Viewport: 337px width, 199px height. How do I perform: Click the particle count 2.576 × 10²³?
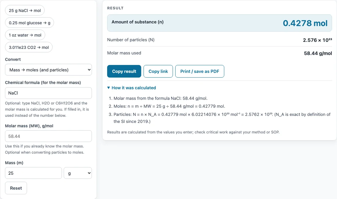coord(317,40)
